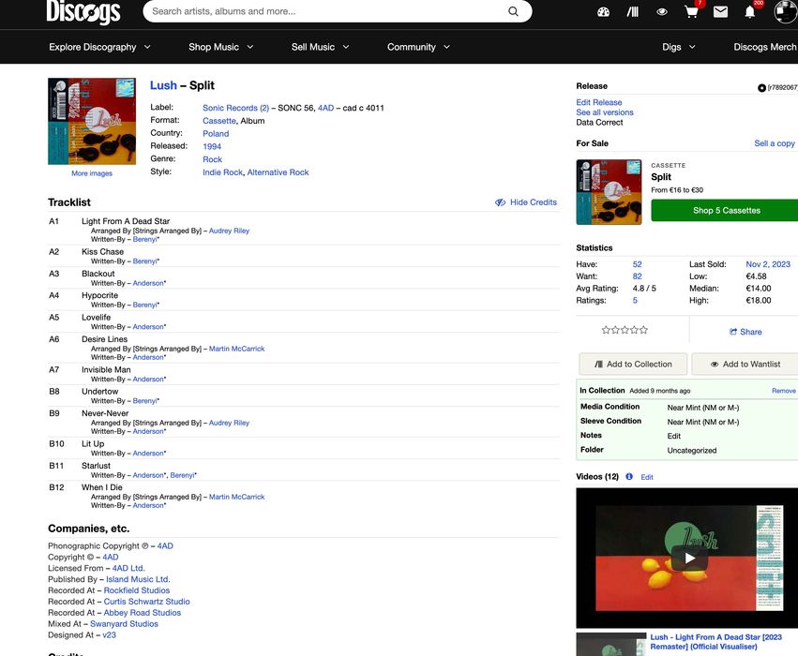Click the Edit Release link

pos(598,102)
